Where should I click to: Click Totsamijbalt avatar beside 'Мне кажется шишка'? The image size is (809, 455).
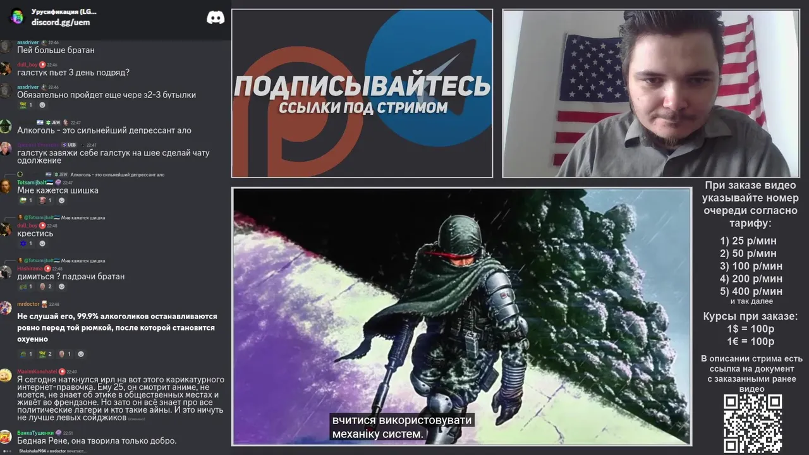6,186
